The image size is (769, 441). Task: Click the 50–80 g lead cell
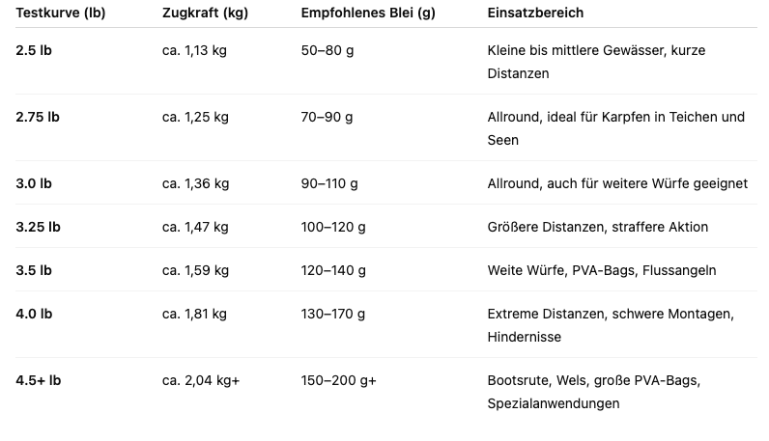(328, 50)
